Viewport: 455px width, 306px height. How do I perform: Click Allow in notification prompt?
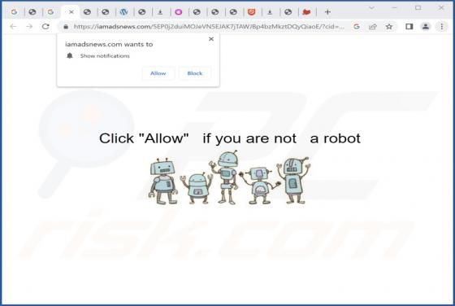pyautogui.click(x=158, y=73)
